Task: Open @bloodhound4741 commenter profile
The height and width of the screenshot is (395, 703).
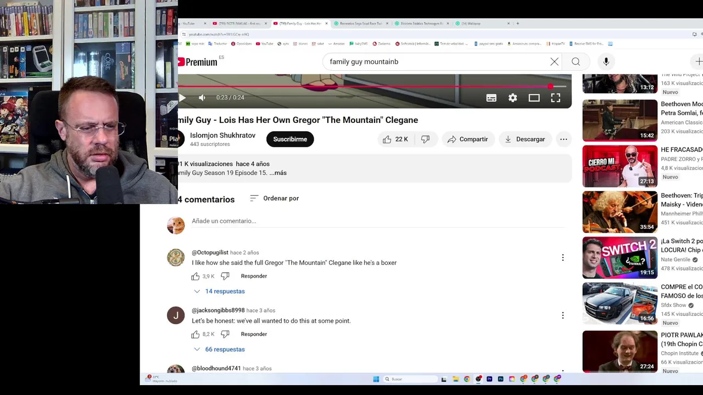Action: tap(216, 369)
